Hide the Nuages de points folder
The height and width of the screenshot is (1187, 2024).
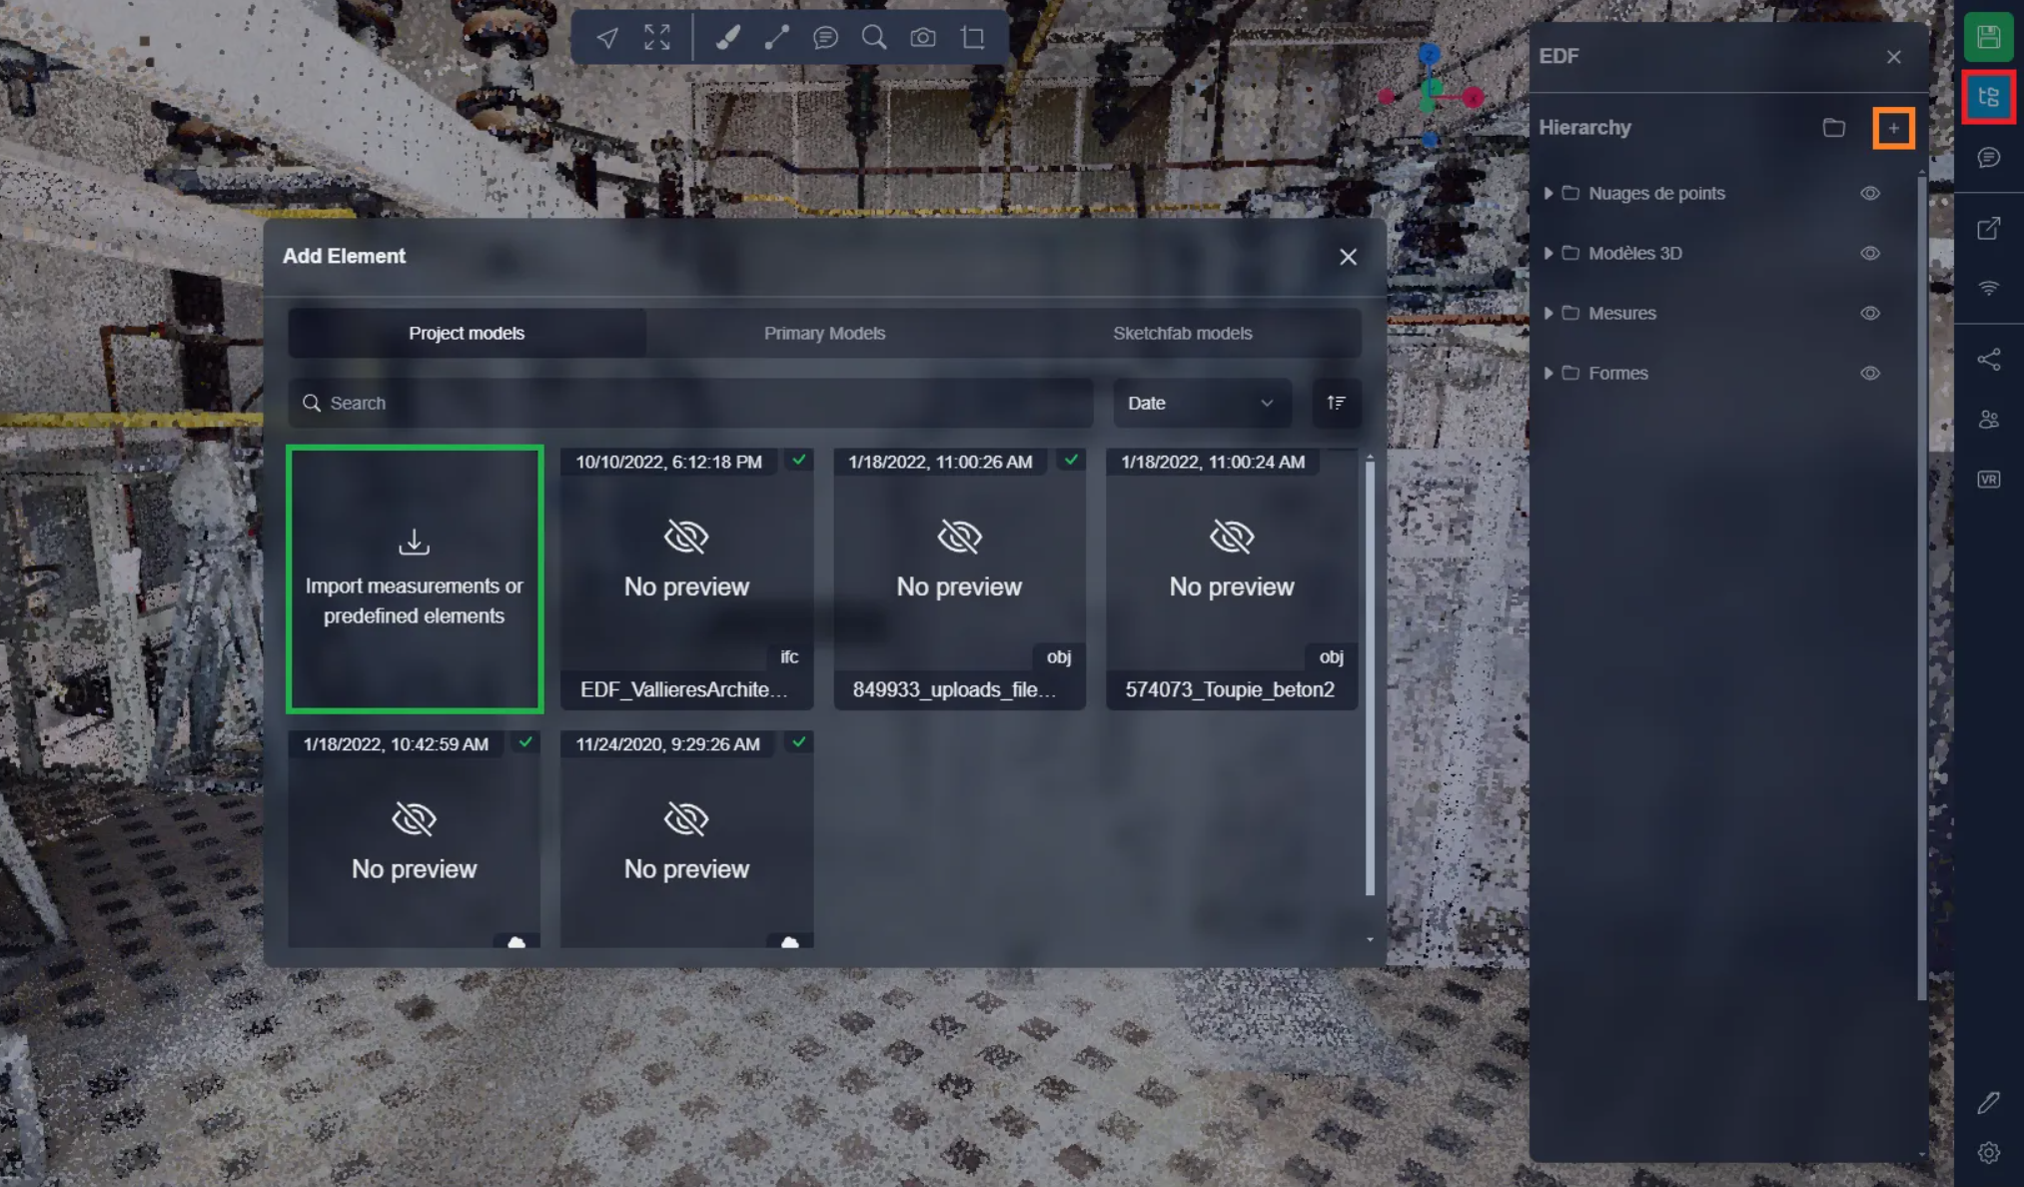tap(1870, 193)
